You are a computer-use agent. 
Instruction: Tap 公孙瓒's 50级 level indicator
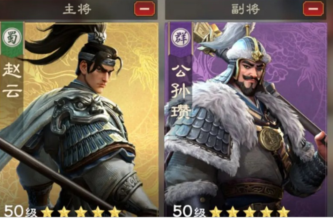(x=189, y=211)
